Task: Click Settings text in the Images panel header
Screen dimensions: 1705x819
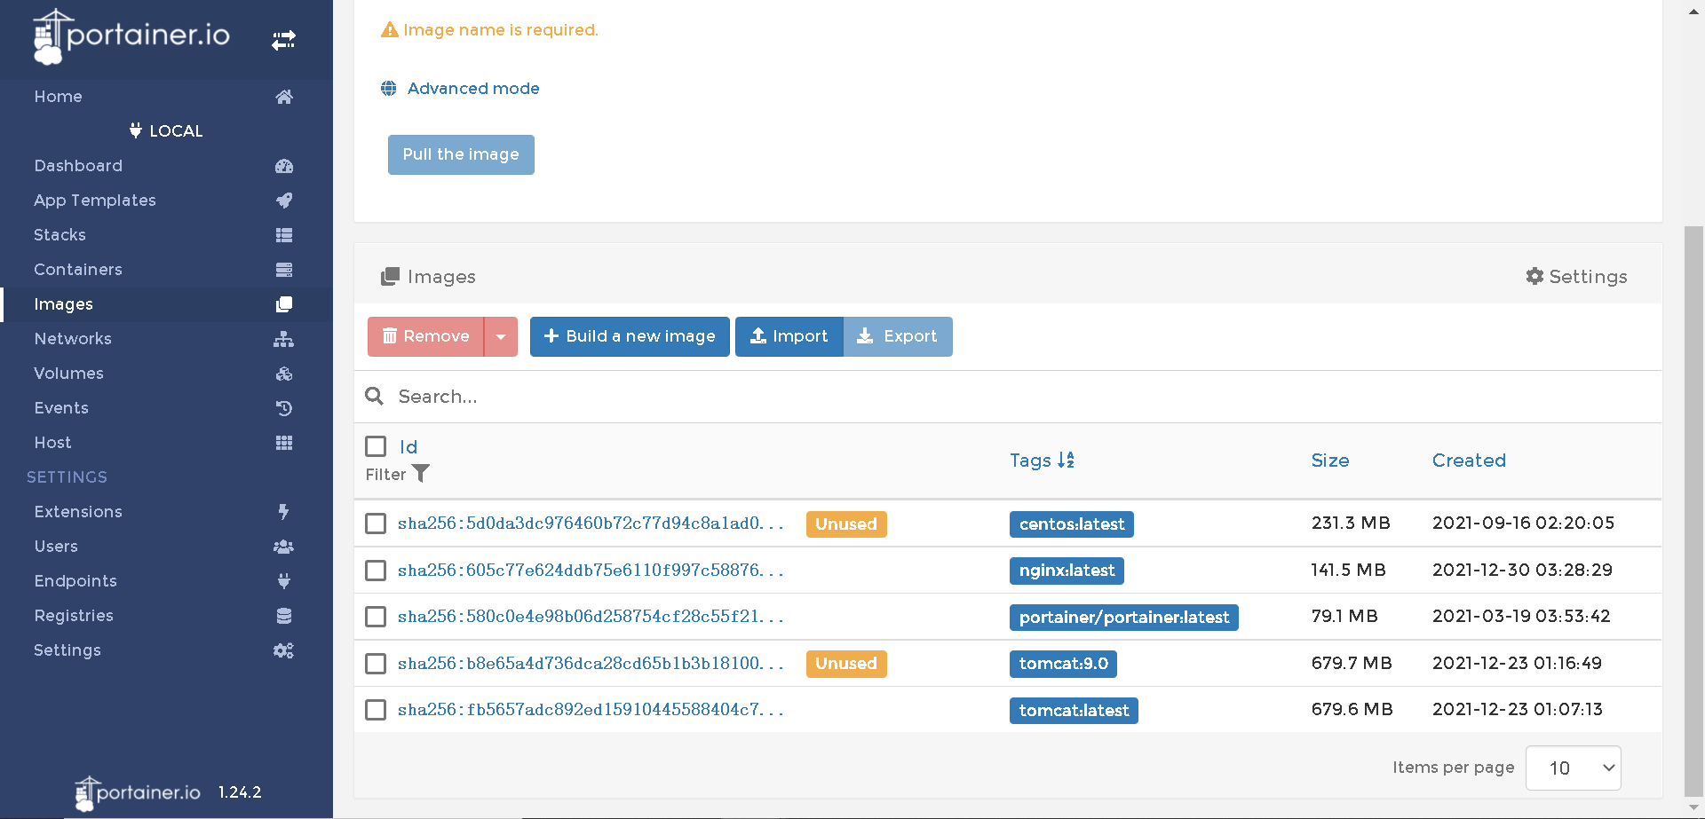Action: 1588,277
